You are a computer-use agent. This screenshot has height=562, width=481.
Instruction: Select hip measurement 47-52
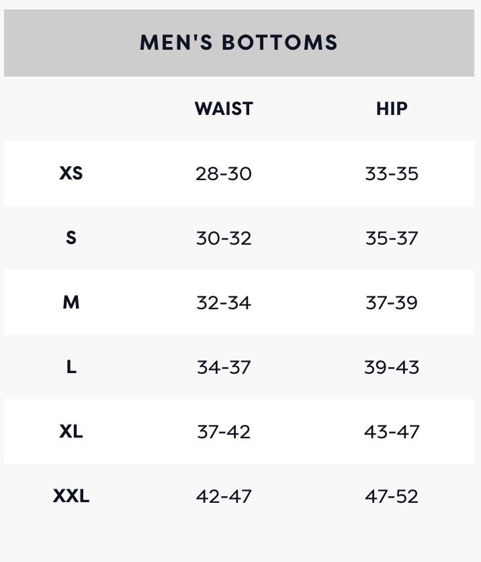[392, 496]
